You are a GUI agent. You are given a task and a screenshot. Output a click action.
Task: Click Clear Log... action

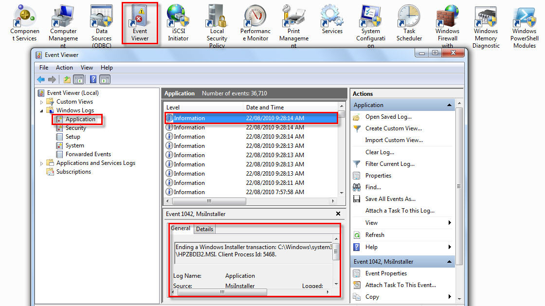380,152
